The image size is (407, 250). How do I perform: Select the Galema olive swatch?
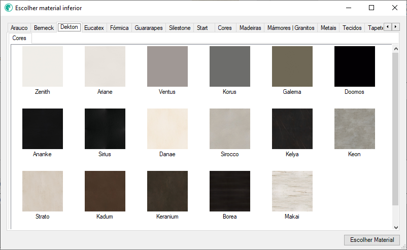pos(292,66)
